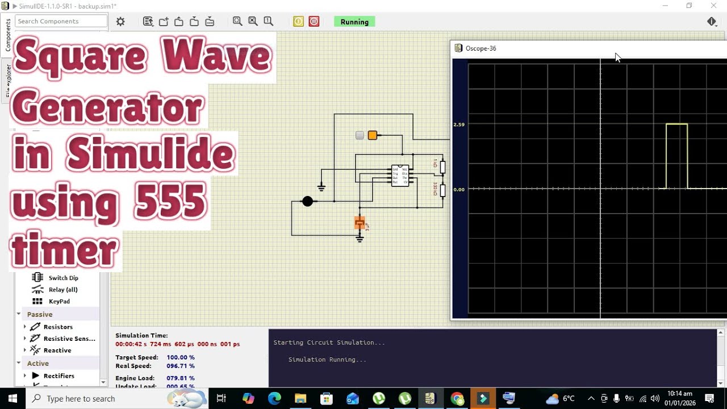This screenshot has width=727, height=409.
Task: Zoom to fit the circuit
Action: point(238,22)
